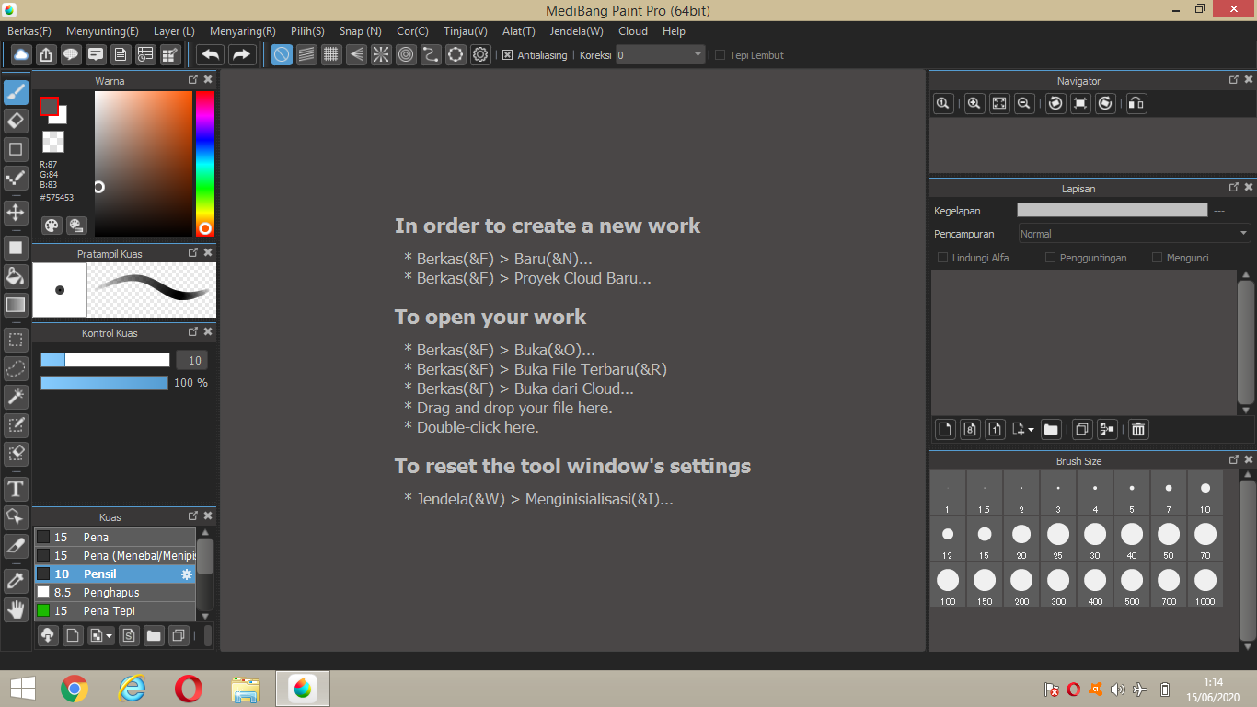The image size is (1257, 707).
Task: Enable the concentric circle snap icon
Action: point(406,54)
